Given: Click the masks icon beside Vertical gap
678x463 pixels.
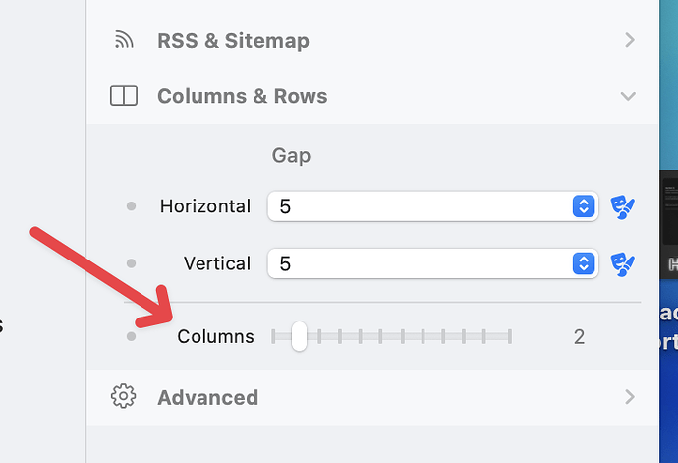Looking at the screenshot, I should point(622,263).
